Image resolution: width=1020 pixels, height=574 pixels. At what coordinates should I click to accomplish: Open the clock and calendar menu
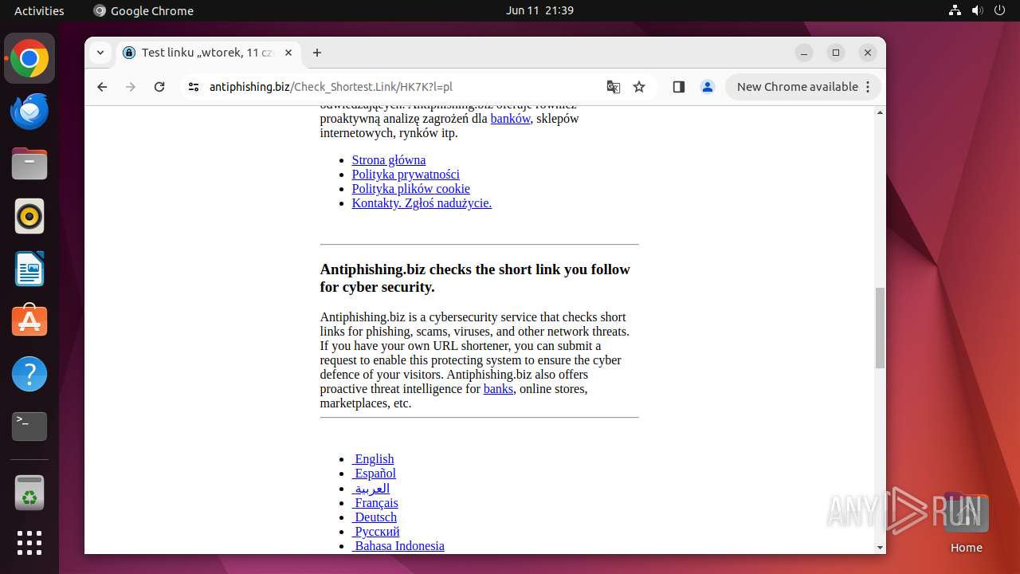point(539,10)
